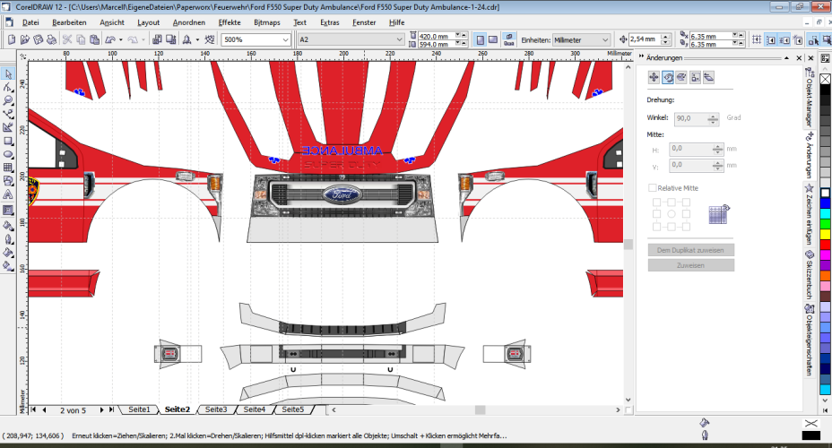The image size is (832, 448).
Task: Click Dem Duplikat zuweisen button
Action: (690, 250)
